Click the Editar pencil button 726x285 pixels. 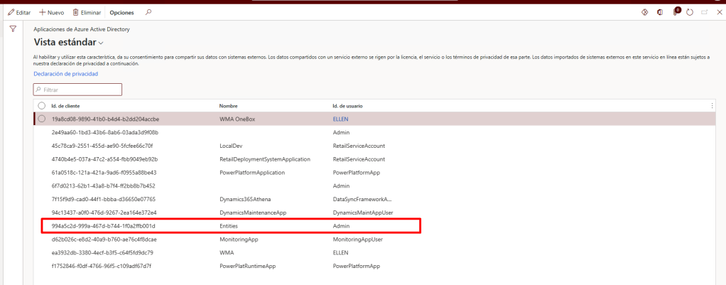[19, 12]
